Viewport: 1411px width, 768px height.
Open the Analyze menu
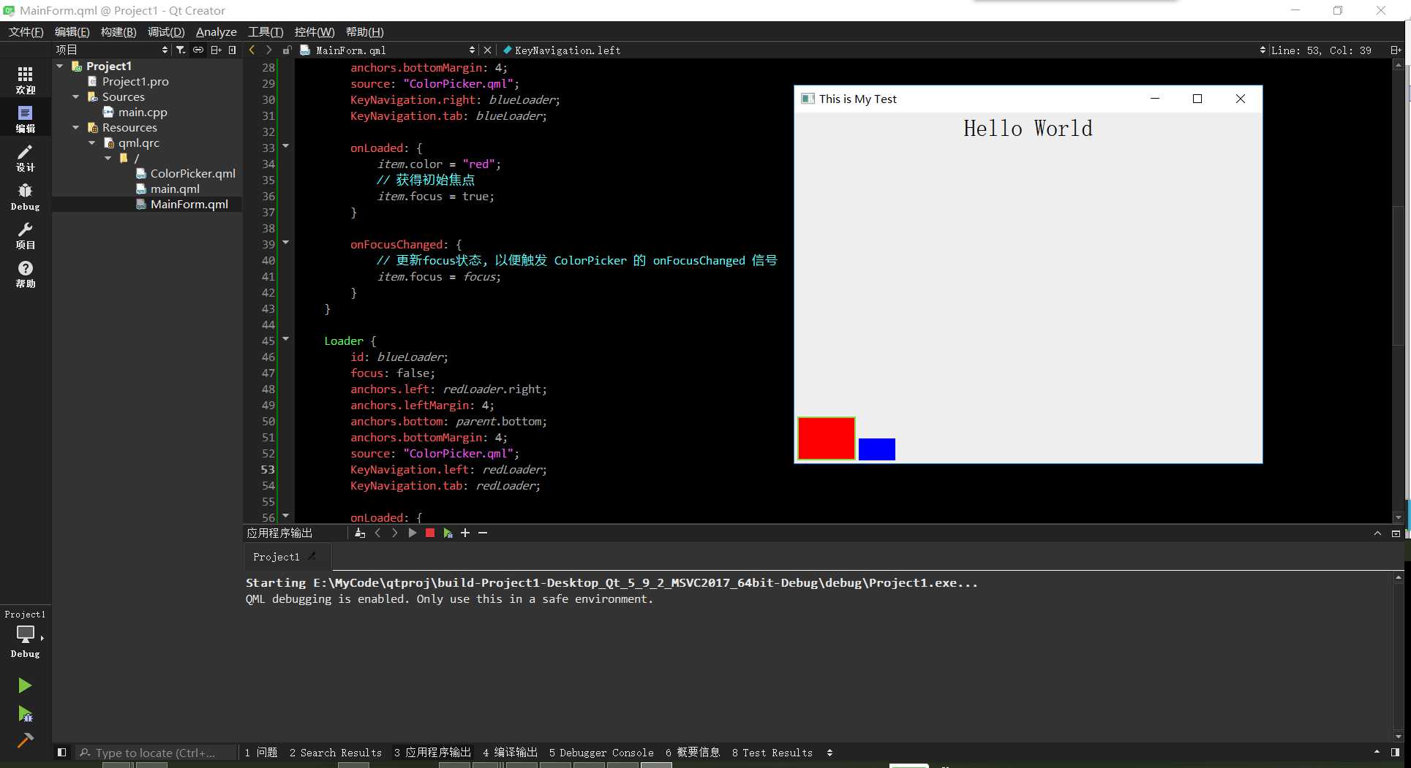(216, 31)
